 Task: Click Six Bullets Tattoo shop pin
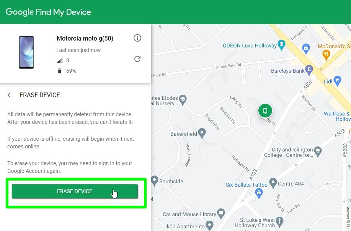pos(259,193)
